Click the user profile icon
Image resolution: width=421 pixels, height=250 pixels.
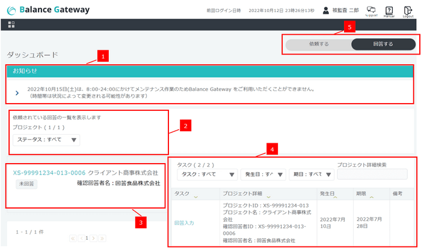325,10
